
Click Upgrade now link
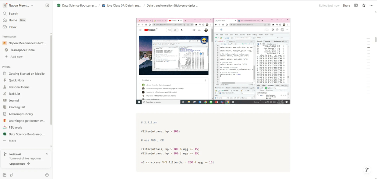[x=20, y=164]
